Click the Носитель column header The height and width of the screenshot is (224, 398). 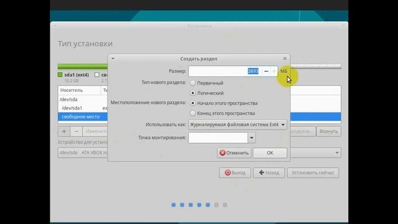click(x=79, y=90)
